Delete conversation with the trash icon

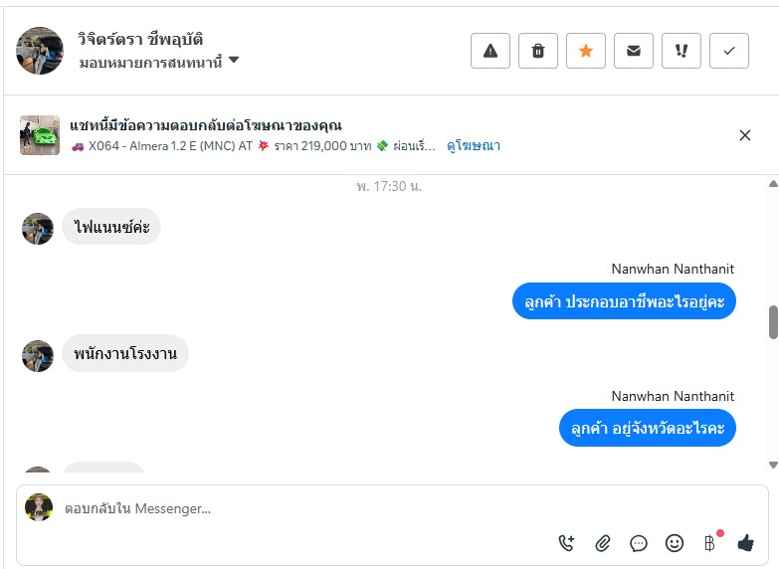(x=538, y=51)
